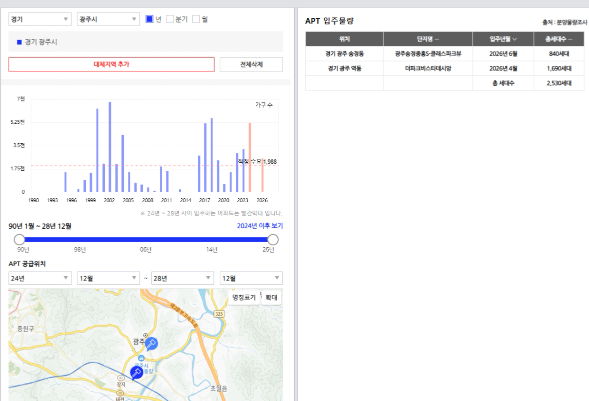The height and width of the screenshot is (401, 589).
Task: Click the small blue 광주시 city hall icon
Action: pyautogui.click(x=141, y=359)
